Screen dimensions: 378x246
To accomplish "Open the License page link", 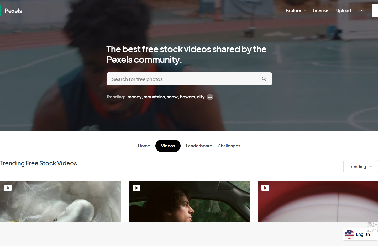I will (320, 10).
